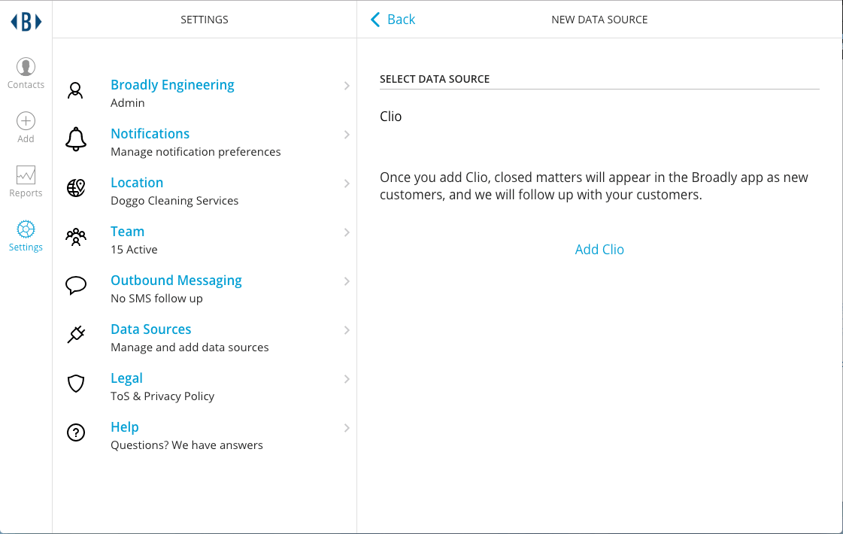Open the Legal settings entry
Viewport: 843px width, 534px height.
pos(126,378)
